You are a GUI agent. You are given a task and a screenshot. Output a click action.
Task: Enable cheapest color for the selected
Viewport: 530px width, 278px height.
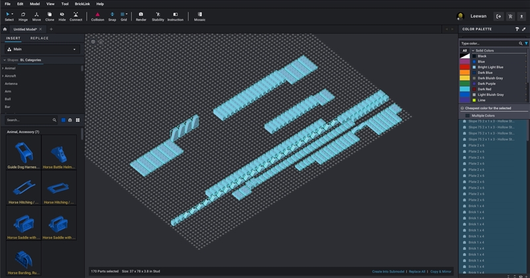point(462,108)
